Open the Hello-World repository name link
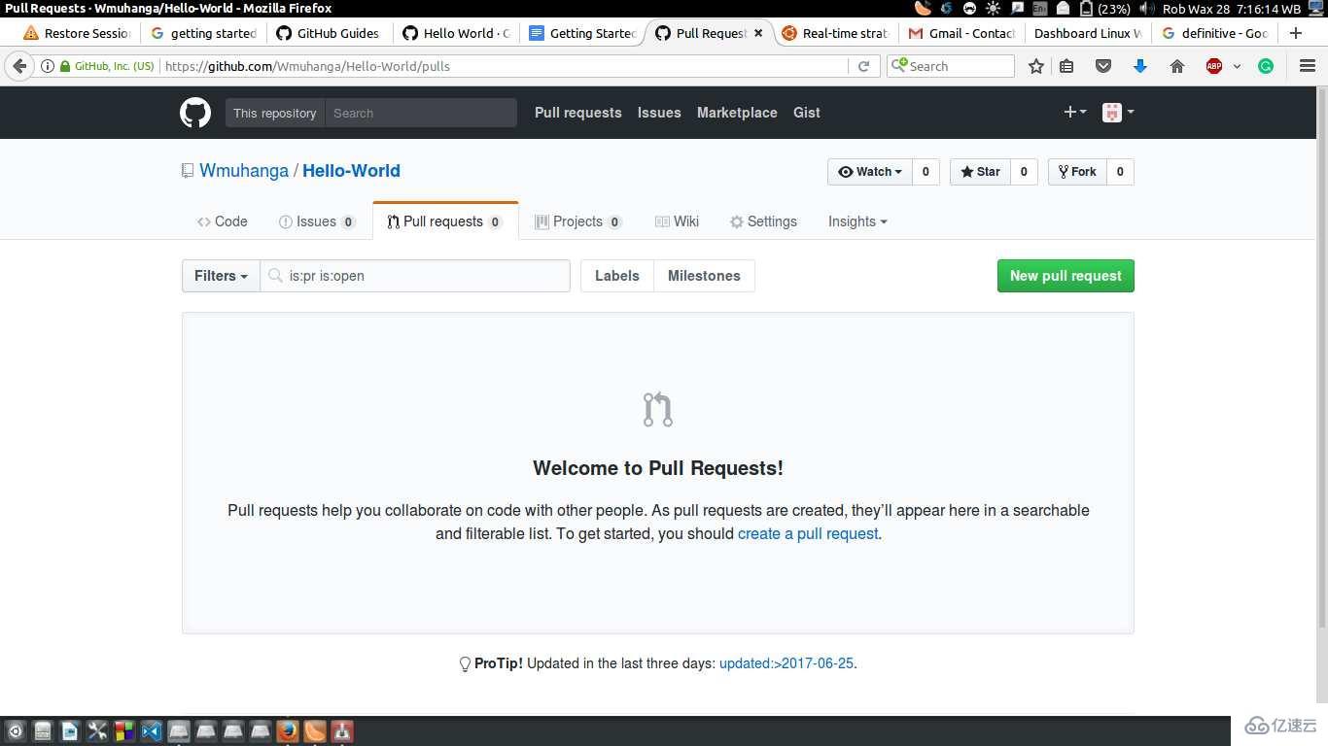1328x746 pixels. (351, 171)
